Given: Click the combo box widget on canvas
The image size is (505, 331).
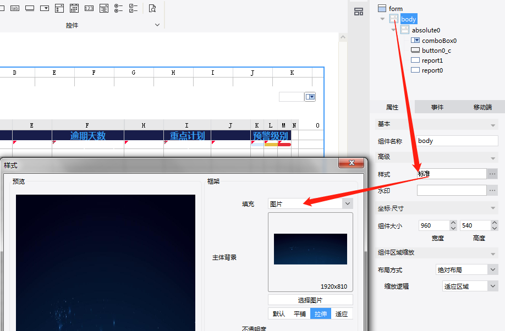Looking at the screenshot, I should [x=297, y=97].
